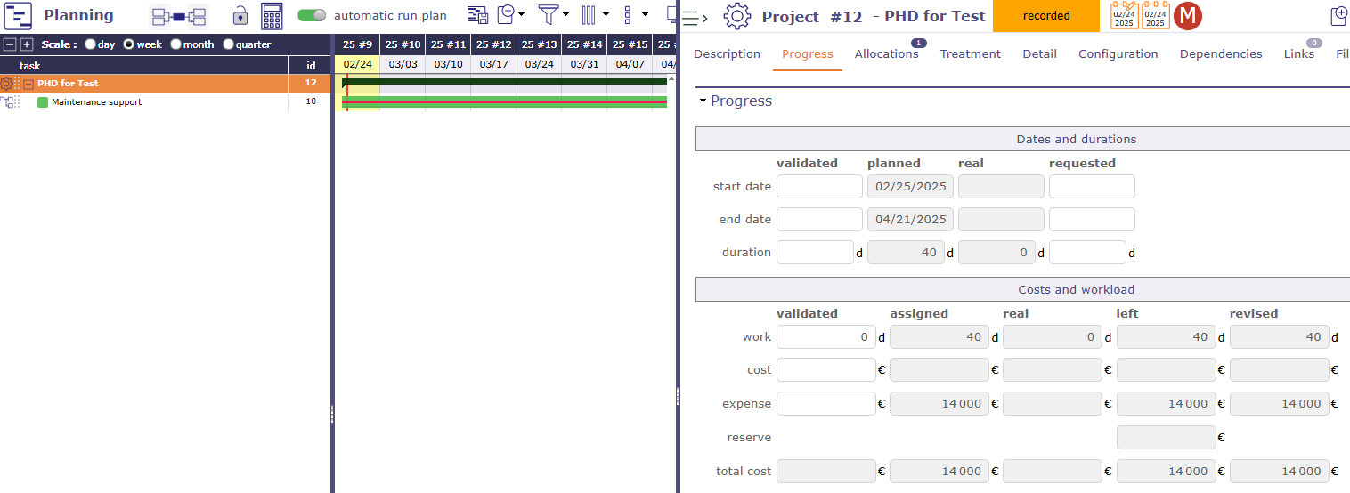Open the Detail tab
Screen dimensions: 1350x493
click(1039, 54)
